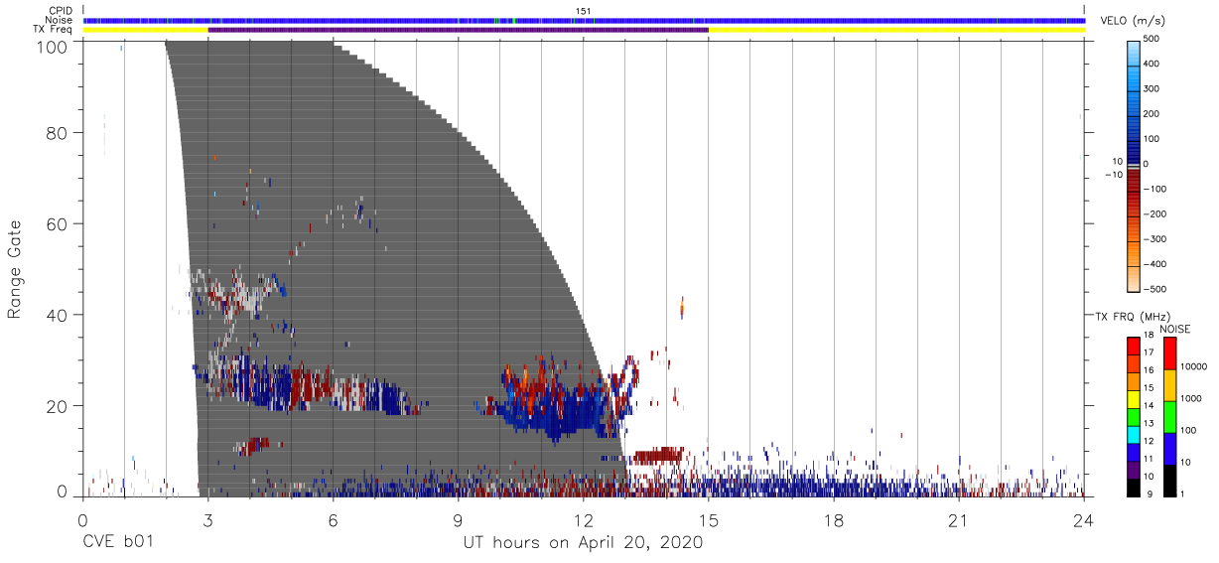Click the CPID value "151"

click(x=584, y=11)
